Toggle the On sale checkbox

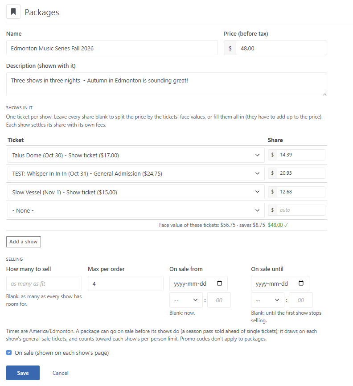point(9,353)
